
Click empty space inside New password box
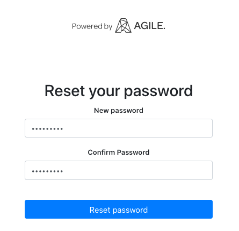tap(138, 128)
